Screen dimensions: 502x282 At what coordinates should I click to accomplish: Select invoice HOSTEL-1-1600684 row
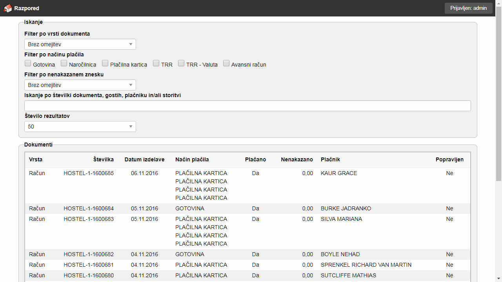[89, 208]
